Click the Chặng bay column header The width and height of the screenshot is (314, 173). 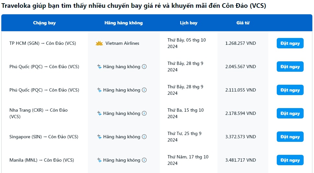(44, 23)
